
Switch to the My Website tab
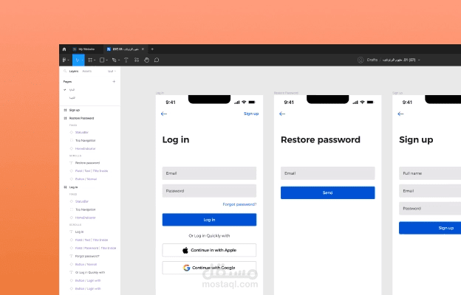86,49
